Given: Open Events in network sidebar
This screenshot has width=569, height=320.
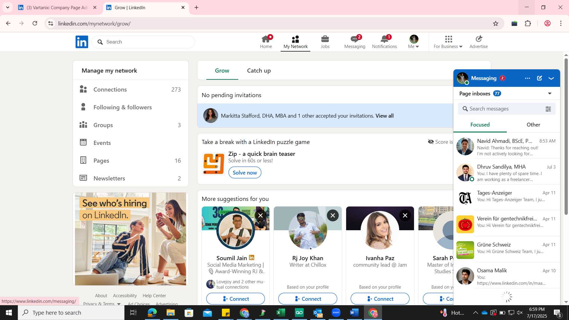Looking at the screenshot, I should 130,143.
